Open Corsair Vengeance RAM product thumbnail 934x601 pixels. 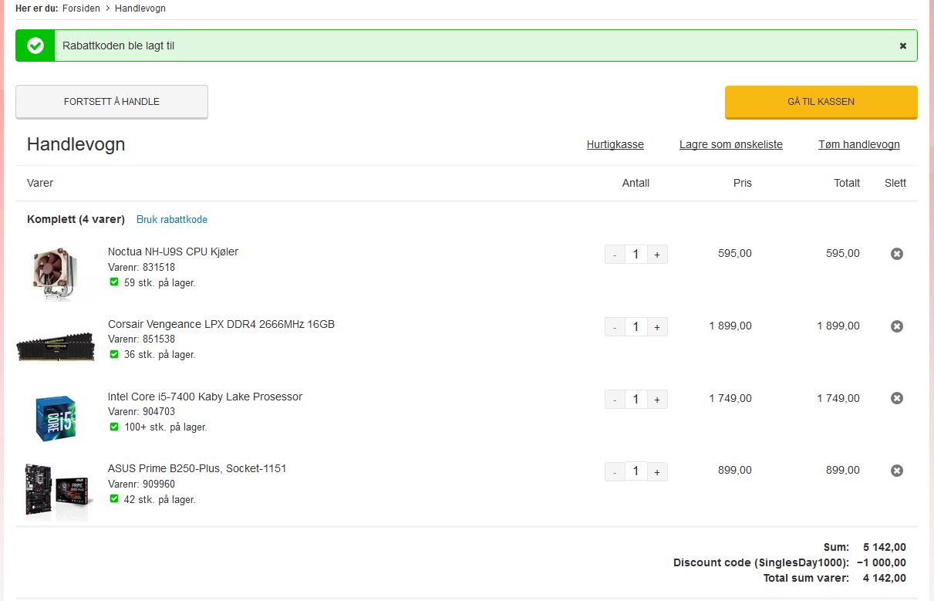(x=56, y=347)
